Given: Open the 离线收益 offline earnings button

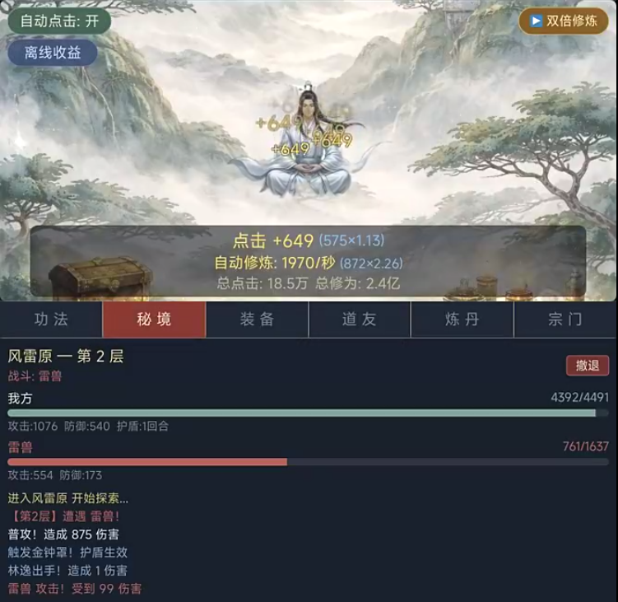Looking at the screenshot, I should point(53,53).
